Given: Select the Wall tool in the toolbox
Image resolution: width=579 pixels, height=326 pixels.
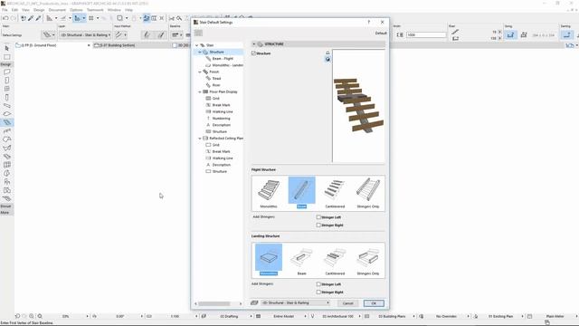Looking at the screenshot, I should [6, 72].
